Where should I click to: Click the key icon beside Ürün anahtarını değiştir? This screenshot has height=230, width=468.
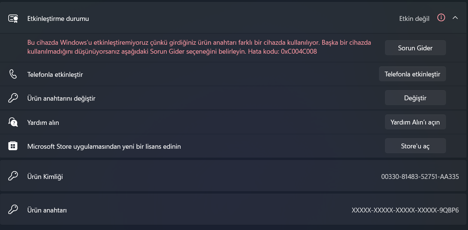[13, 98]
